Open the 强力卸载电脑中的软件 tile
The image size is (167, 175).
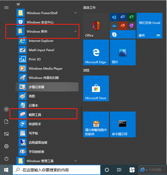click(x=96, y=124)
